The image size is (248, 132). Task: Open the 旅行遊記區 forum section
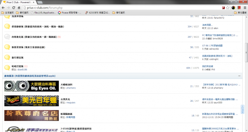[x=18, y=57]
